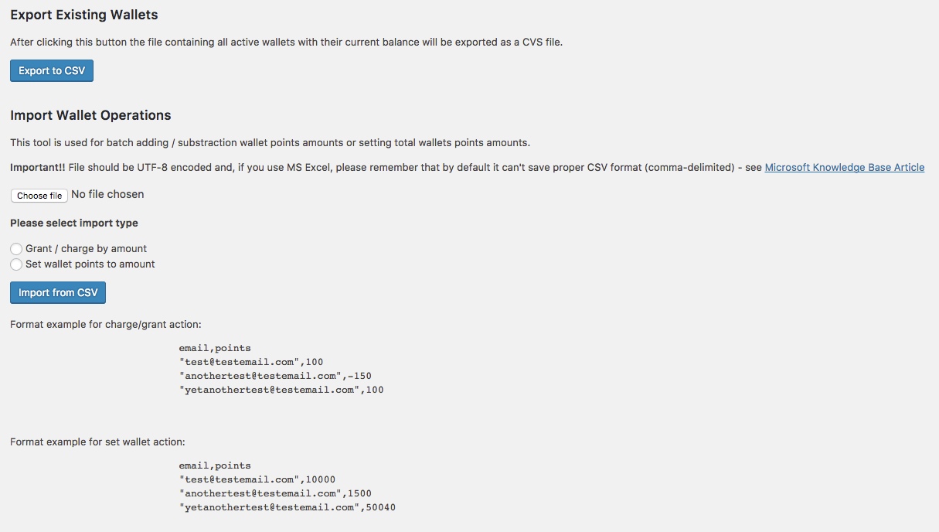
Task: Select the Set wallet points to amount option
Action: coord(16,264)
